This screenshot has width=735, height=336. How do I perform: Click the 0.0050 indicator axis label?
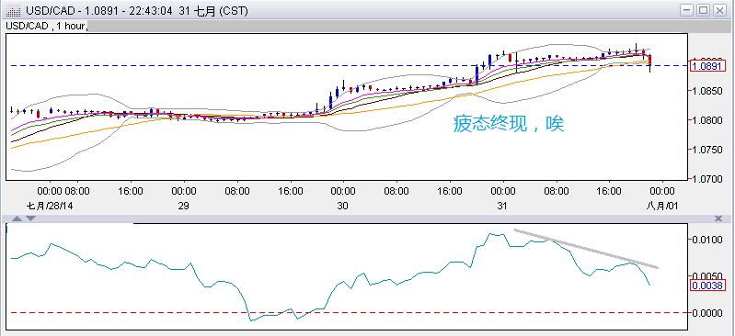[706, 275]
